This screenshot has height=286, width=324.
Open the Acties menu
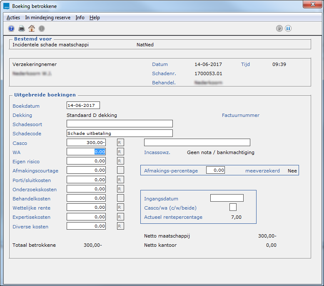pos(13,18)
